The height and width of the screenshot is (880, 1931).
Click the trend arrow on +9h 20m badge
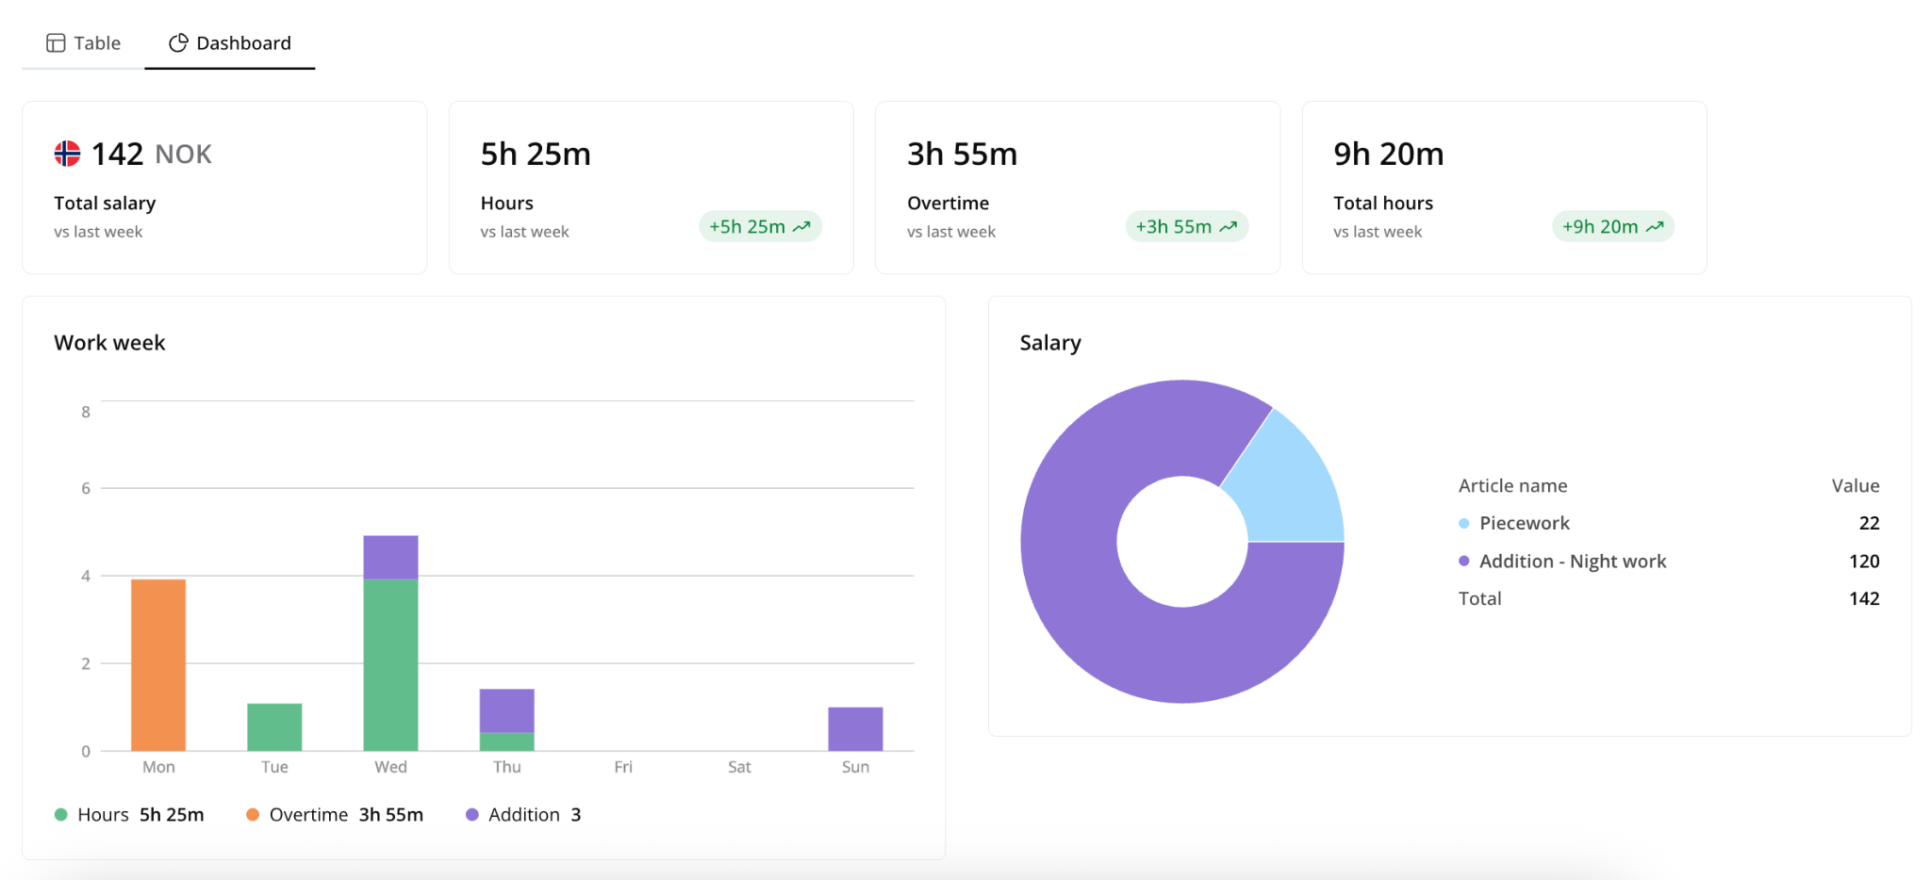tap(1655, 227)
